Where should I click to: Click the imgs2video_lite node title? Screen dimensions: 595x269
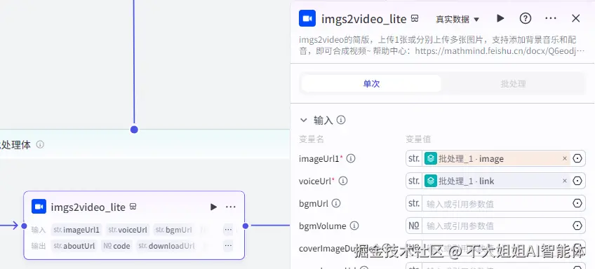pyautogui.click(x=88, y=207)
